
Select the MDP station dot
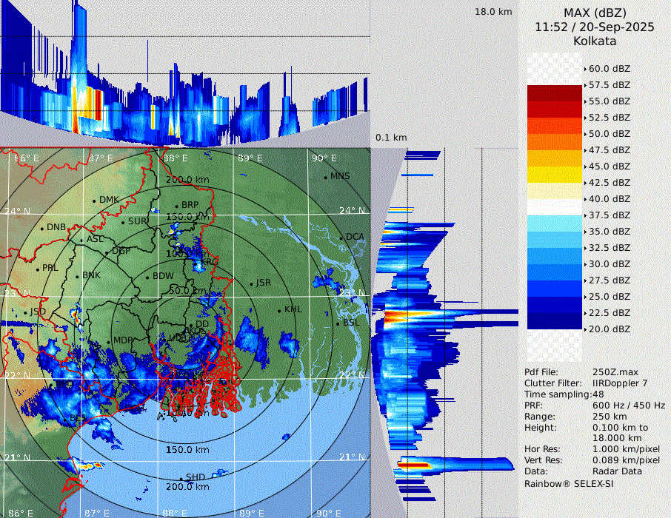(108, 341)
